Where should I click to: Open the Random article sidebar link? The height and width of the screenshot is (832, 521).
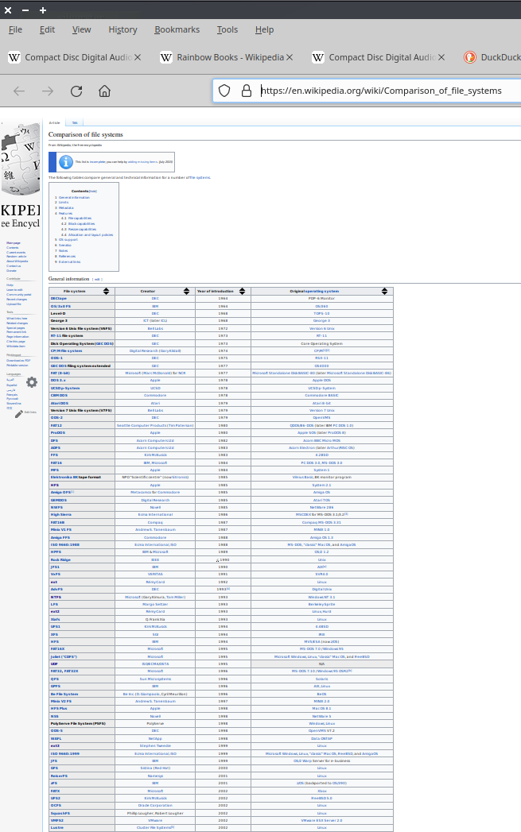coord(15,257)
